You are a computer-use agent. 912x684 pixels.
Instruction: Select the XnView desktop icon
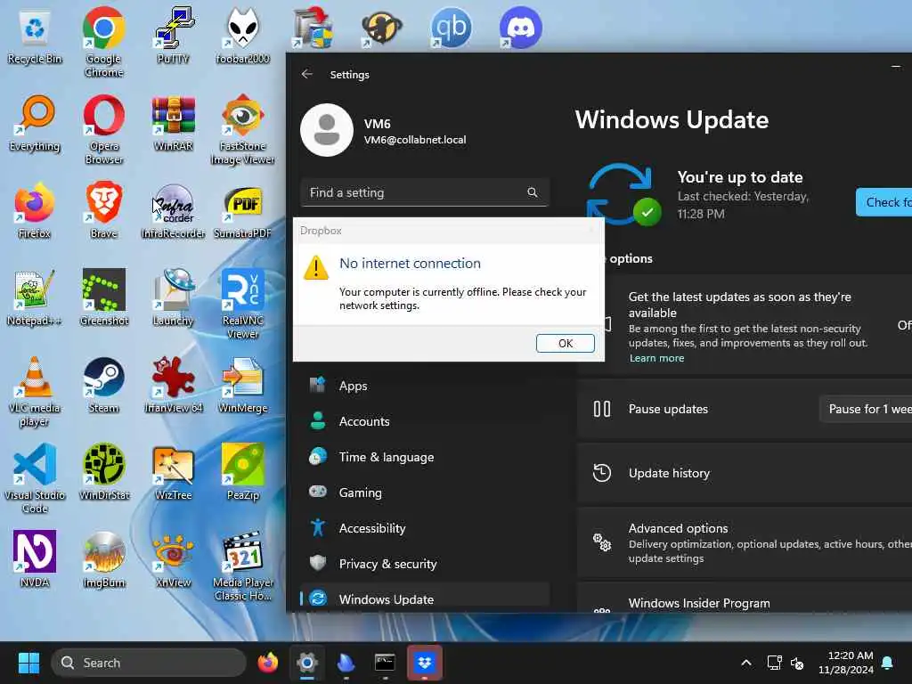coord(174,559)
